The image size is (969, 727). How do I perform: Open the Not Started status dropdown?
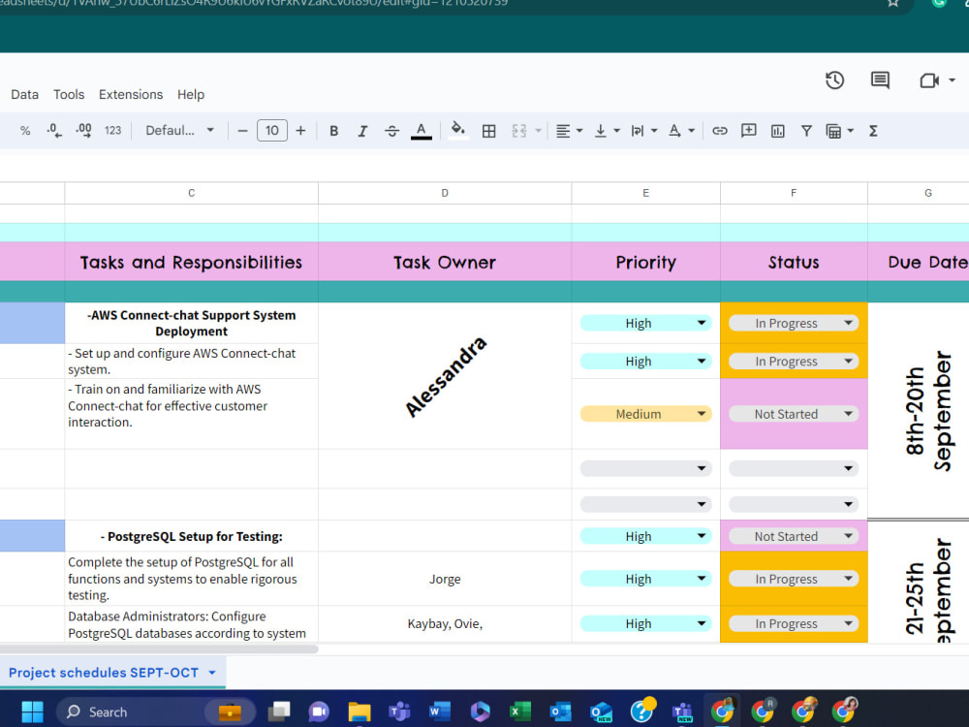[794, 414]
